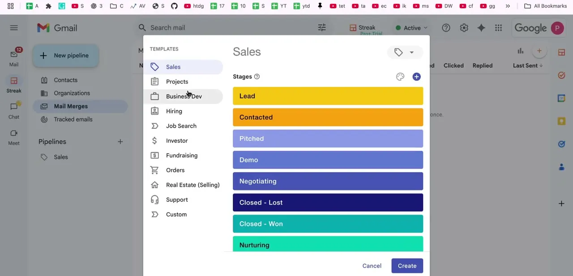The height and width of the screenshot is (276, 573).
Task: Select the yellow Lead stage bar
Action: pyautogui.click(x=328, y=96)
